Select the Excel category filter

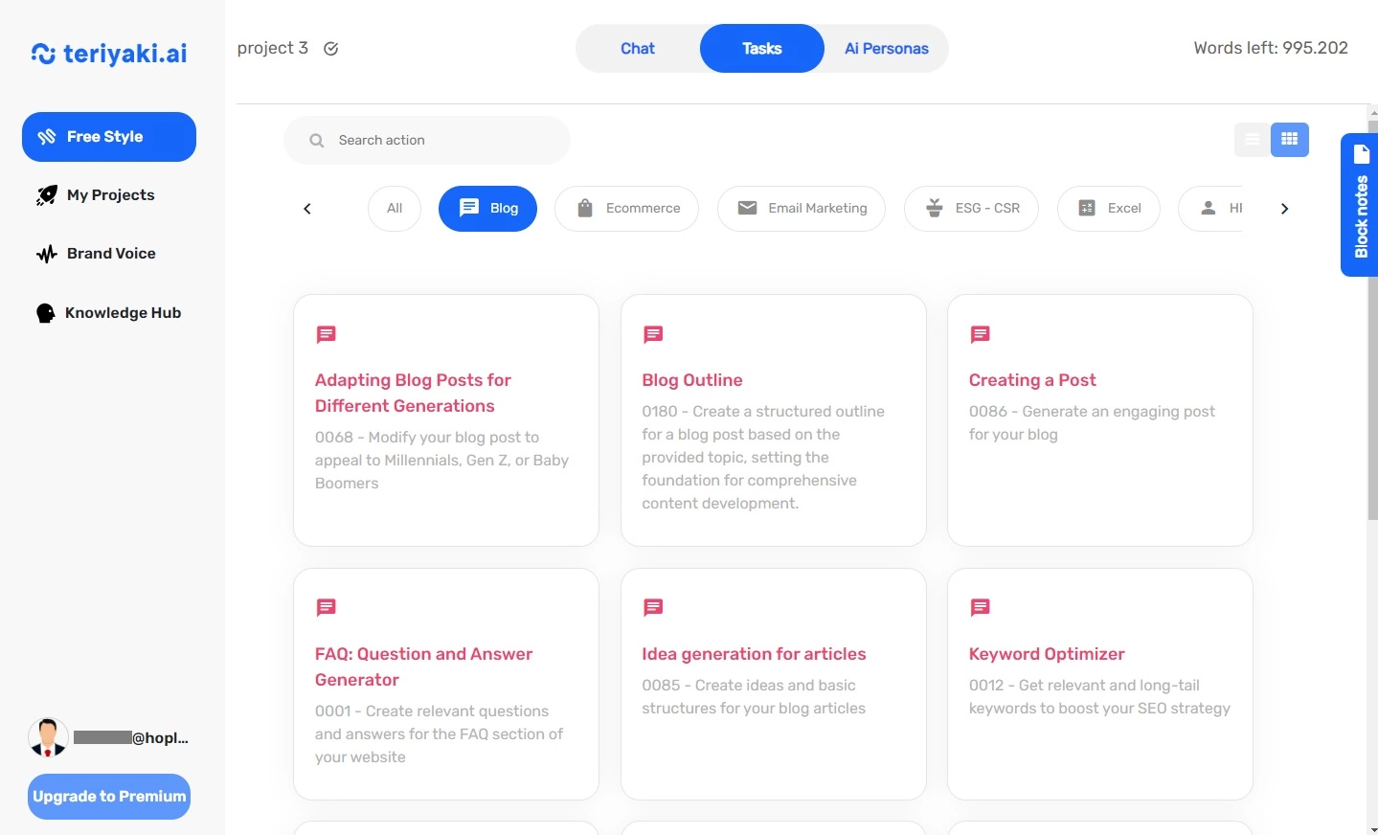[x=1109, y=209]
